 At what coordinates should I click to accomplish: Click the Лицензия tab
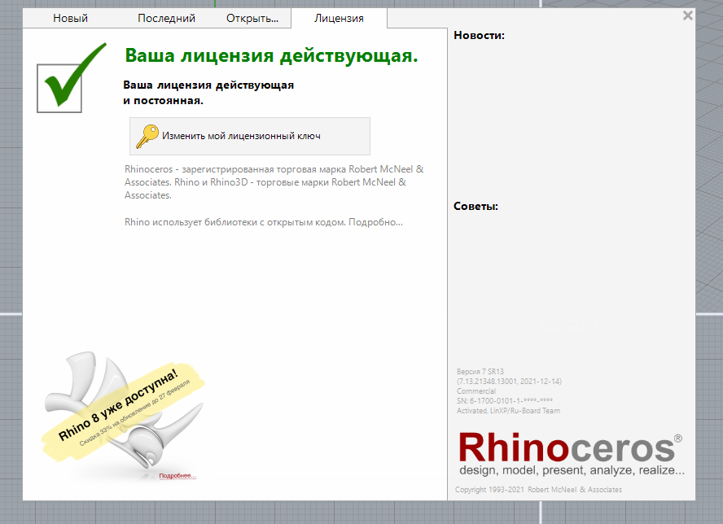coord(339,18)
